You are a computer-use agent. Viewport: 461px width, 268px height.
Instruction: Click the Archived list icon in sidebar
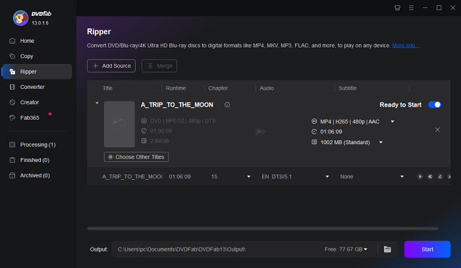click(12, 175)
